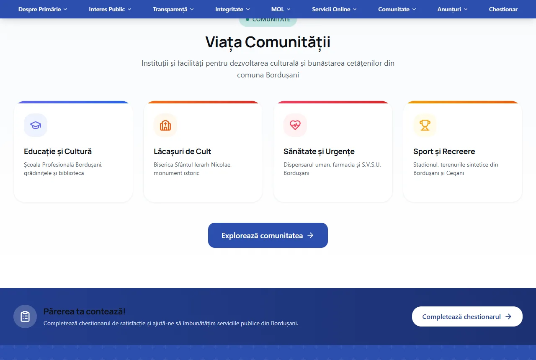The height and width of the screenshot is (360, 536).
Task: Expand the Despre Primărie dropdown chevron
Action: (x=65, y=9)
